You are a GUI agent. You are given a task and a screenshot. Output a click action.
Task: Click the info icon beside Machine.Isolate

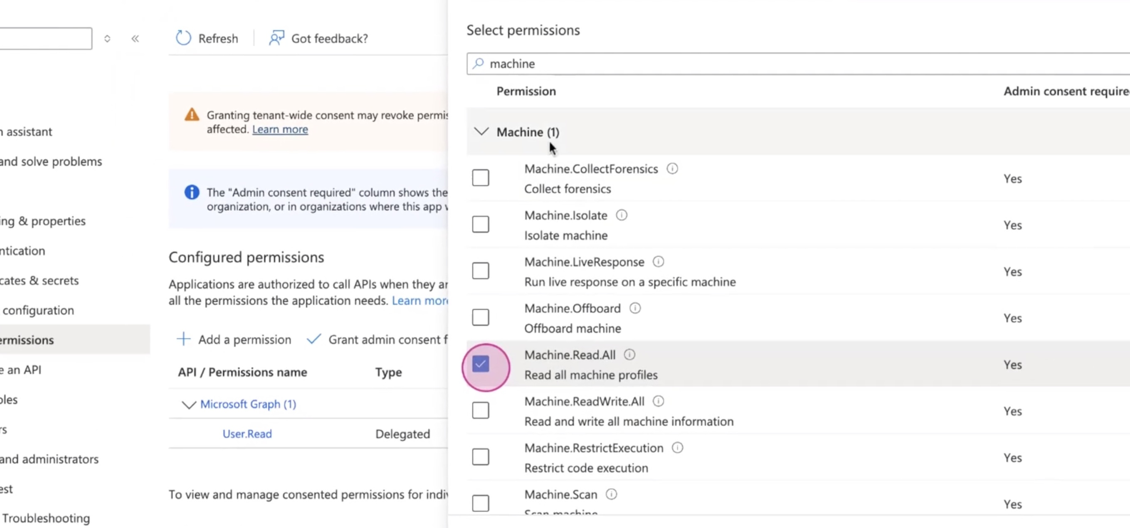click(621, 215)
